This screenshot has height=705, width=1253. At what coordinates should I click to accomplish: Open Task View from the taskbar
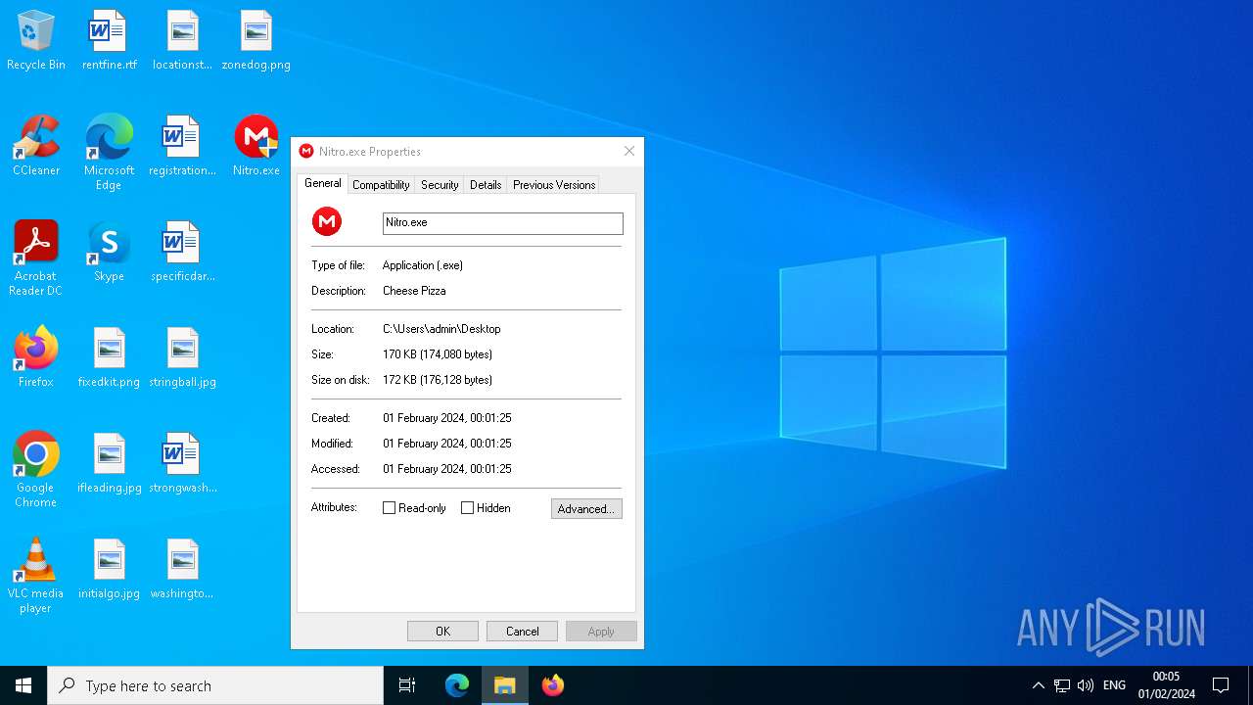coord(407,685)
